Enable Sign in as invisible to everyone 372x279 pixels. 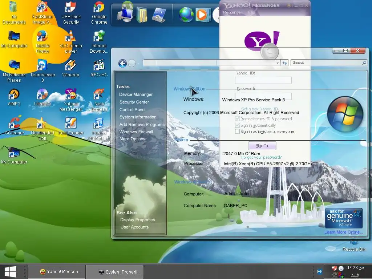(x=237, y=131)
